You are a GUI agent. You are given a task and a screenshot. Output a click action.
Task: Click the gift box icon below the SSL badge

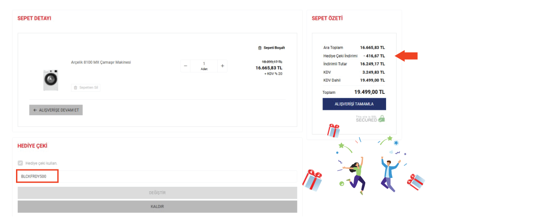point(333,130)
